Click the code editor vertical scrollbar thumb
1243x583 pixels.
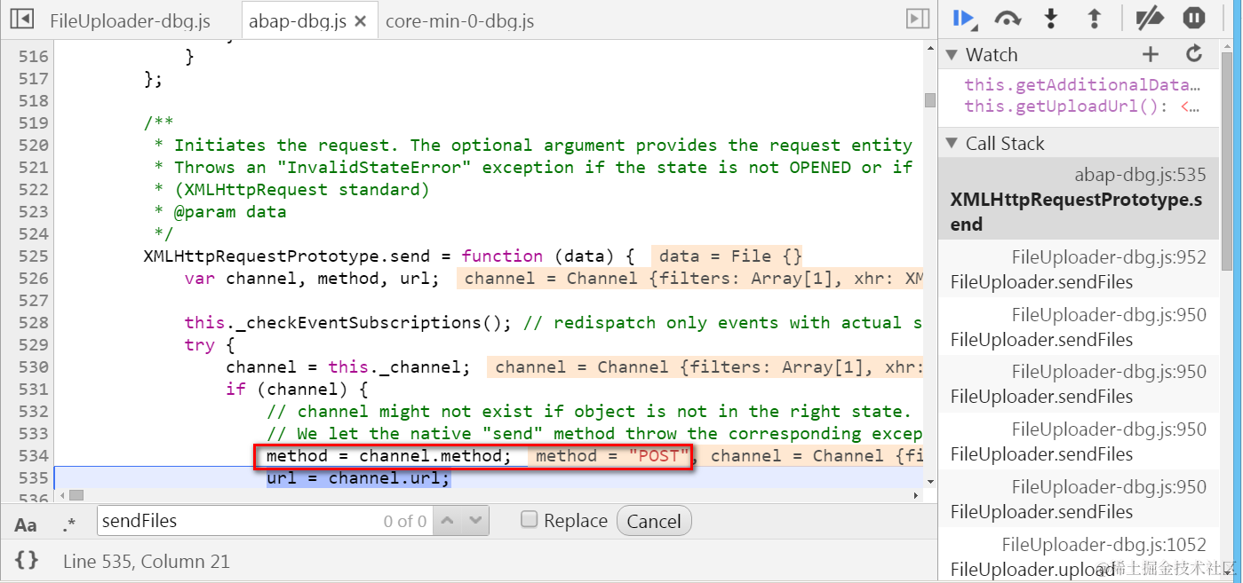click(930, 99)
